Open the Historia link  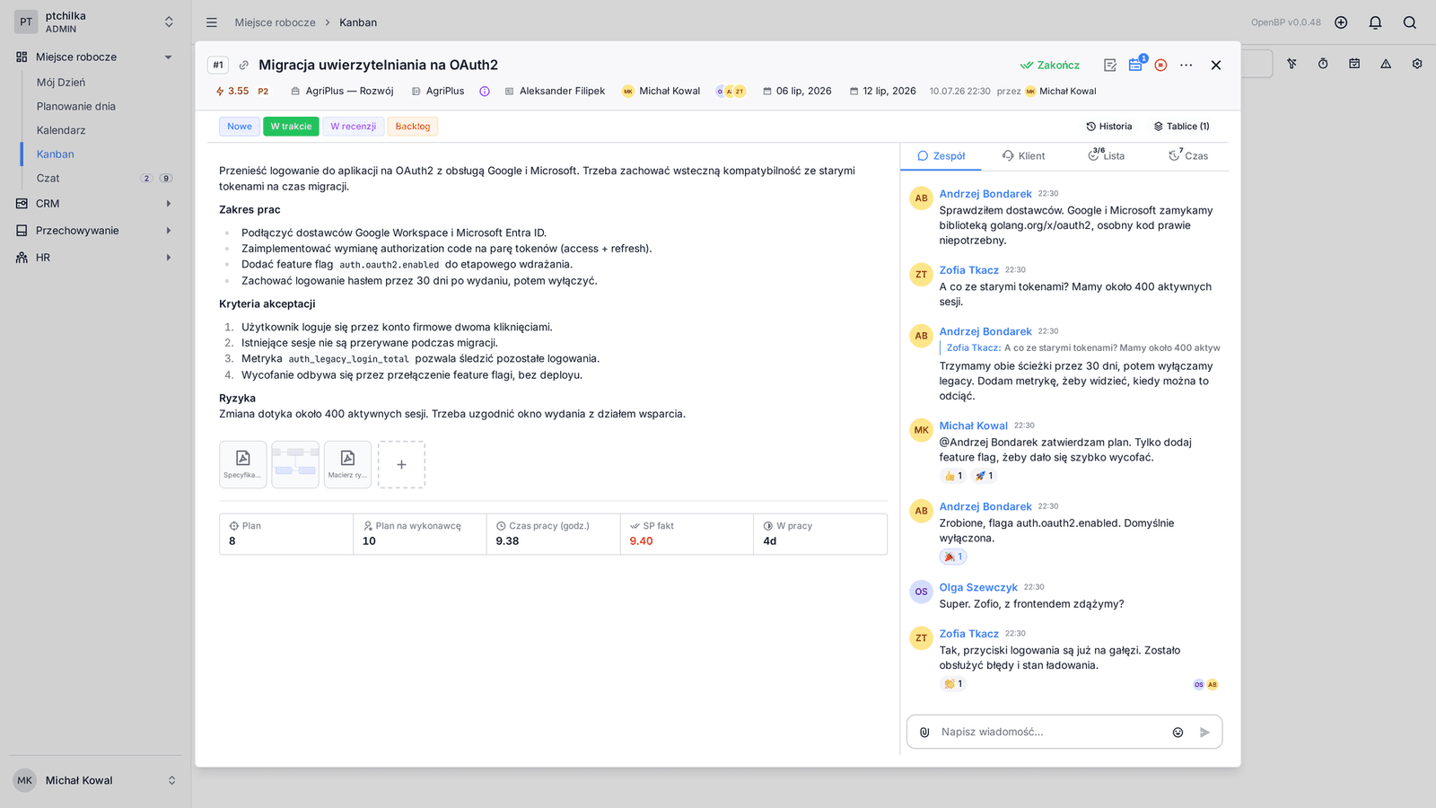pyautogui.click(x=1109, y=127)
